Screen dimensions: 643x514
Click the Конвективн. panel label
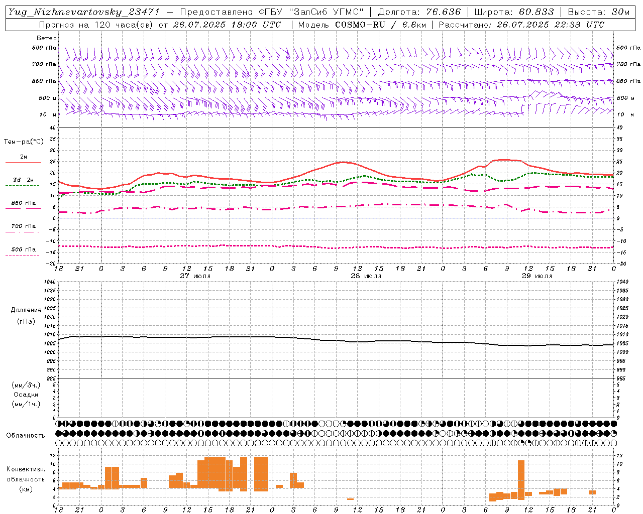26,469
